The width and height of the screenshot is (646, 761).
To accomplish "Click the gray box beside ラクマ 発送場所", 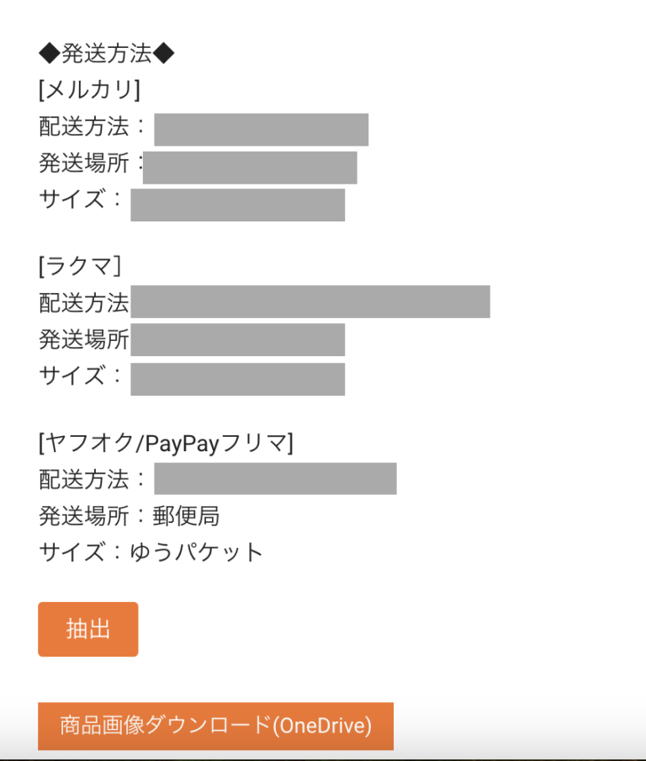I will pyautogui.click(x=237, y=339).
